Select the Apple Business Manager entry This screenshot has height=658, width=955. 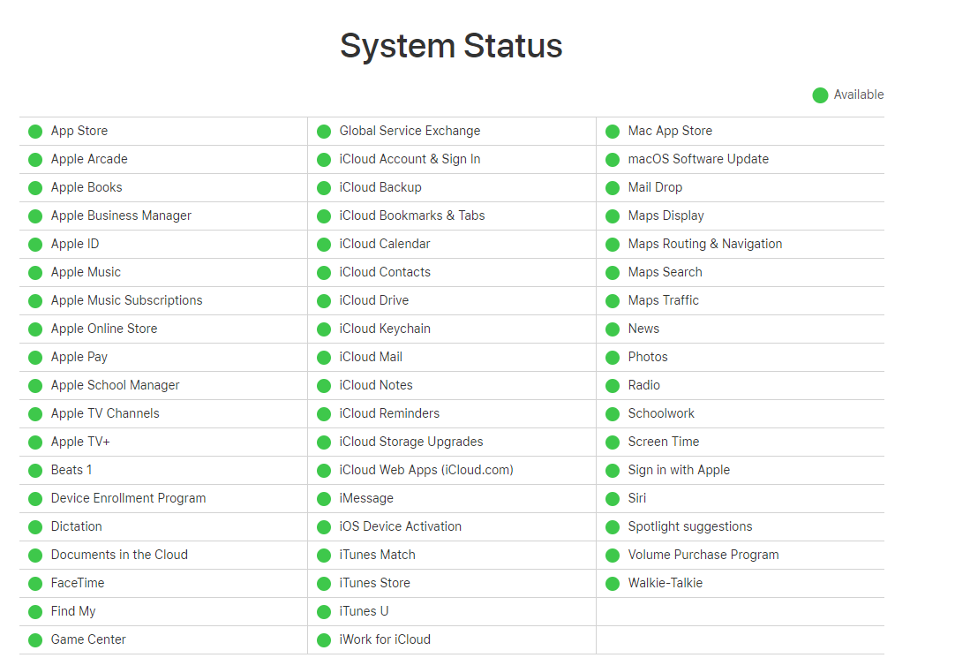121,216
